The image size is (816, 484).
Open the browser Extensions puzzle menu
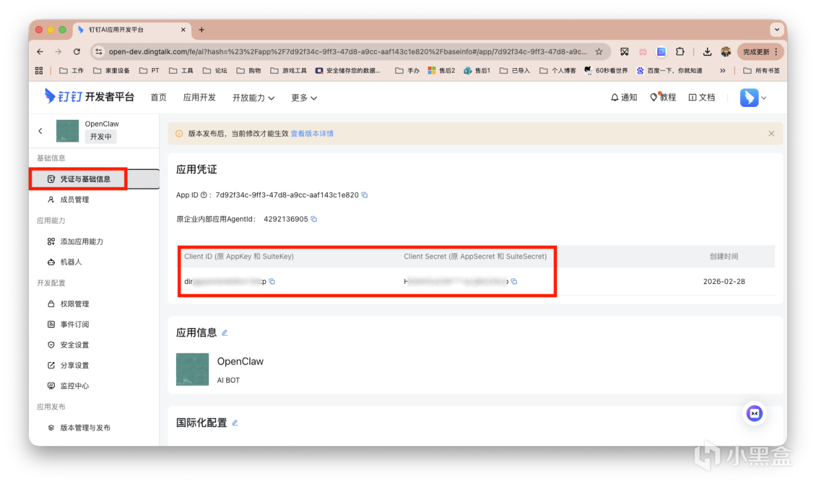[680, 52]
